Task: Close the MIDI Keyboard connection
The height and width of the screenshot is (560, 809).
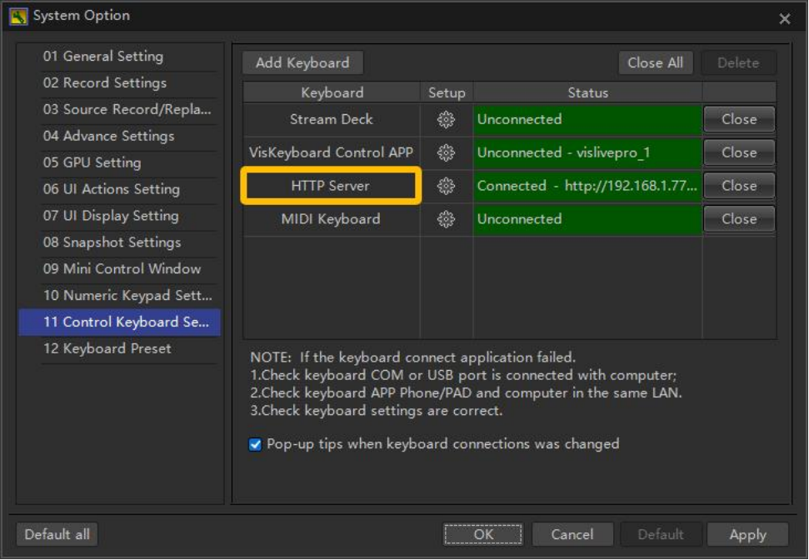Action: point(738,219)
